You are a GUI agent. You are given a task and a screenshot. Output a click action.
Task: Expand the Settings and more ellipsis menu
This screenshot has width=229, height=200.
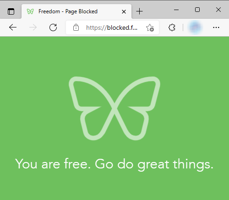click(216, 27)
